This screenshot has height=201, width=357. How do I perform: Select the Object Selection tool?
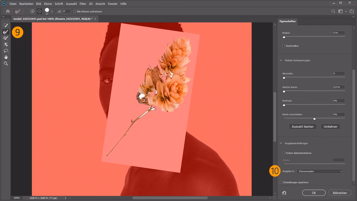pos(6,44)
